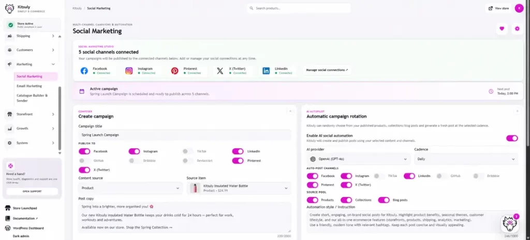Enable Dribbble in auto-post channels
Screen dimensions: 530x240
coord(479,176)
